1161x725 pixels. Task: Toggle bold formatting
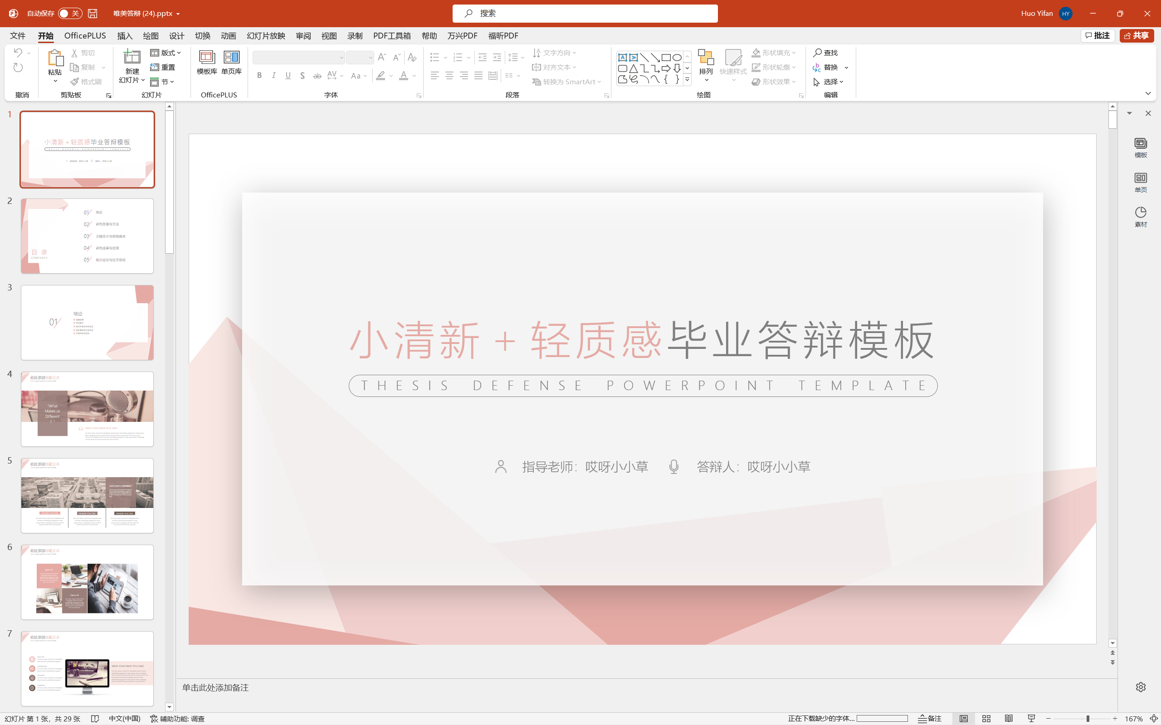pyautogui.click(x=259, y=75)
